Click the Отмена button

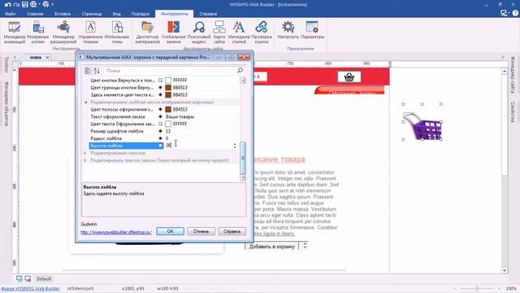201,231
